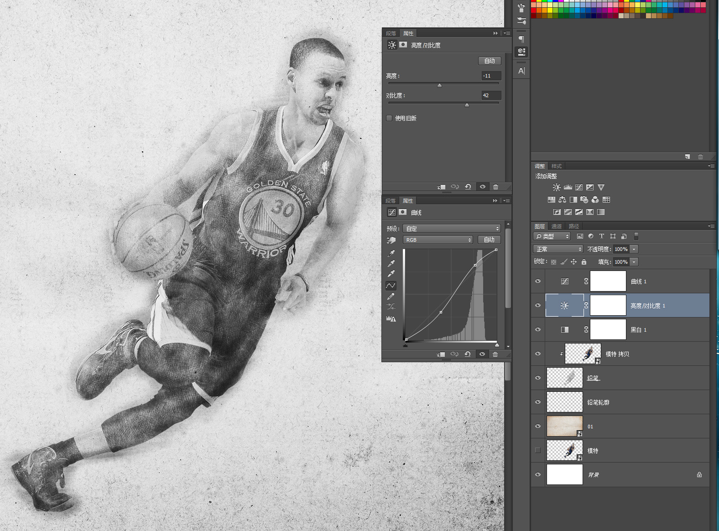
Task: Reset Brightness/Contrast adjustment to defaults
Action: pos(468,187)
